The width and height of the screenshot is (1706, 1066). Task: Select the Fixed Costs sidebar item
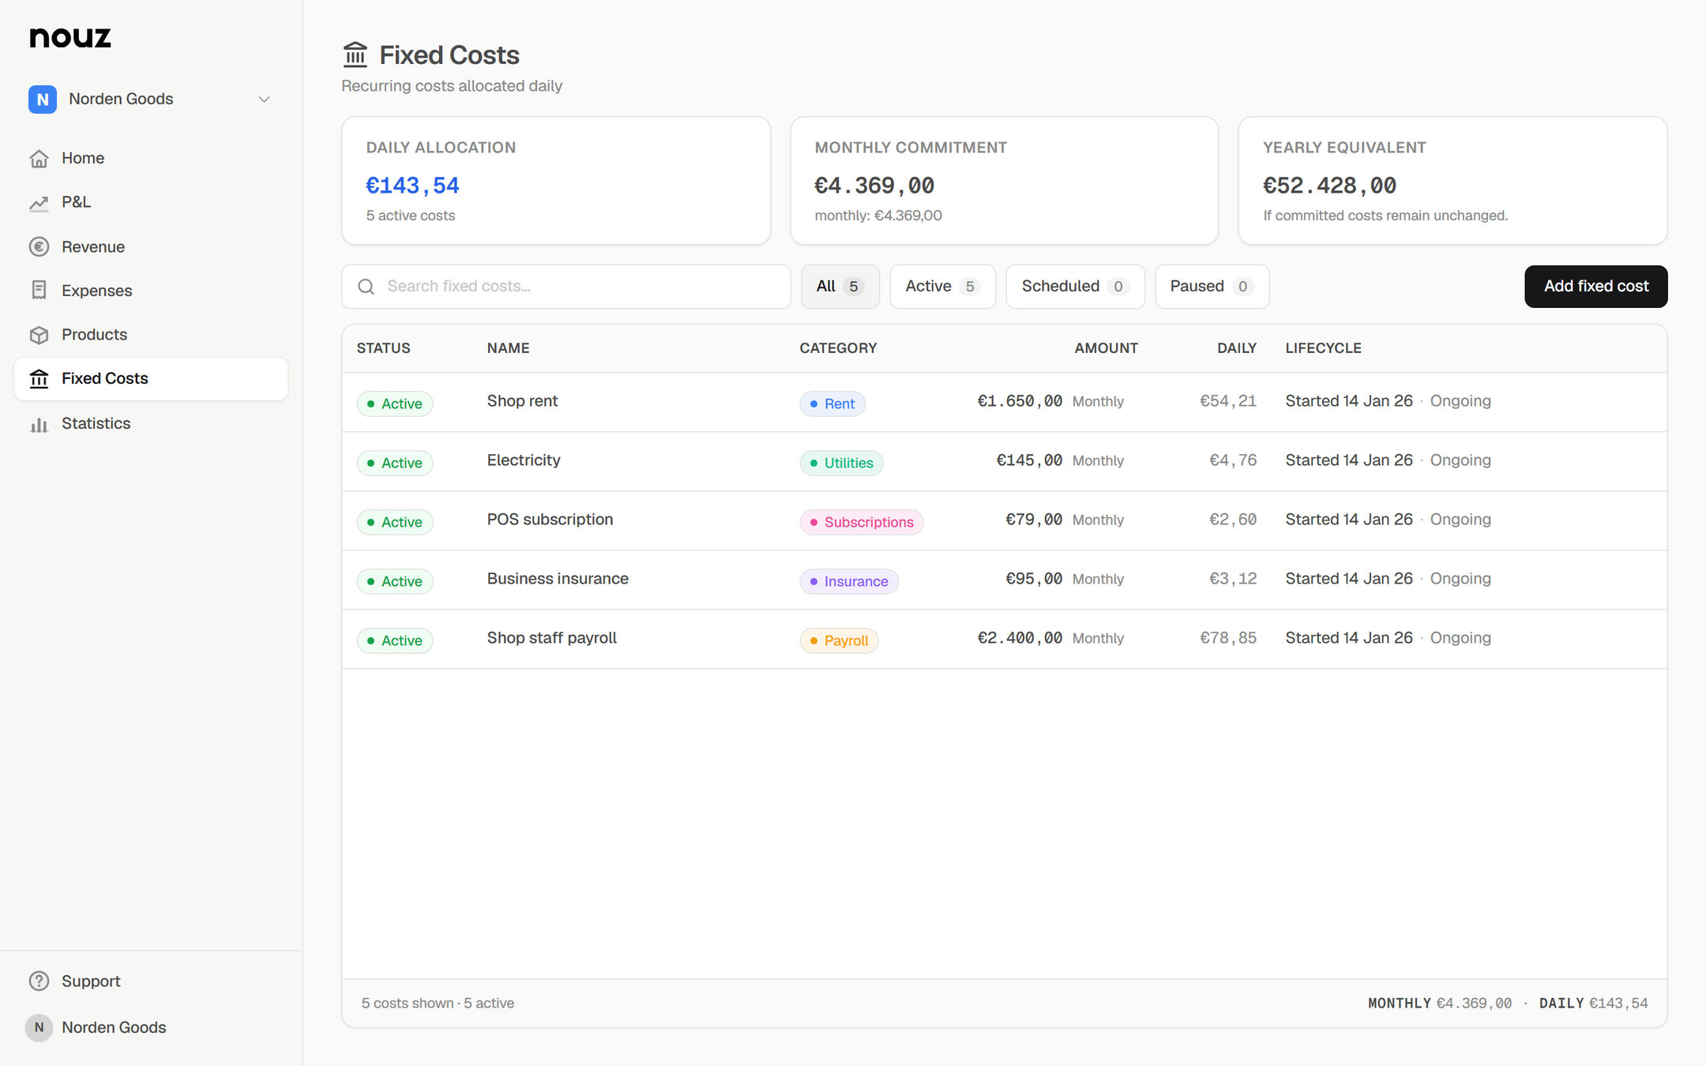(x=151, y=379)
